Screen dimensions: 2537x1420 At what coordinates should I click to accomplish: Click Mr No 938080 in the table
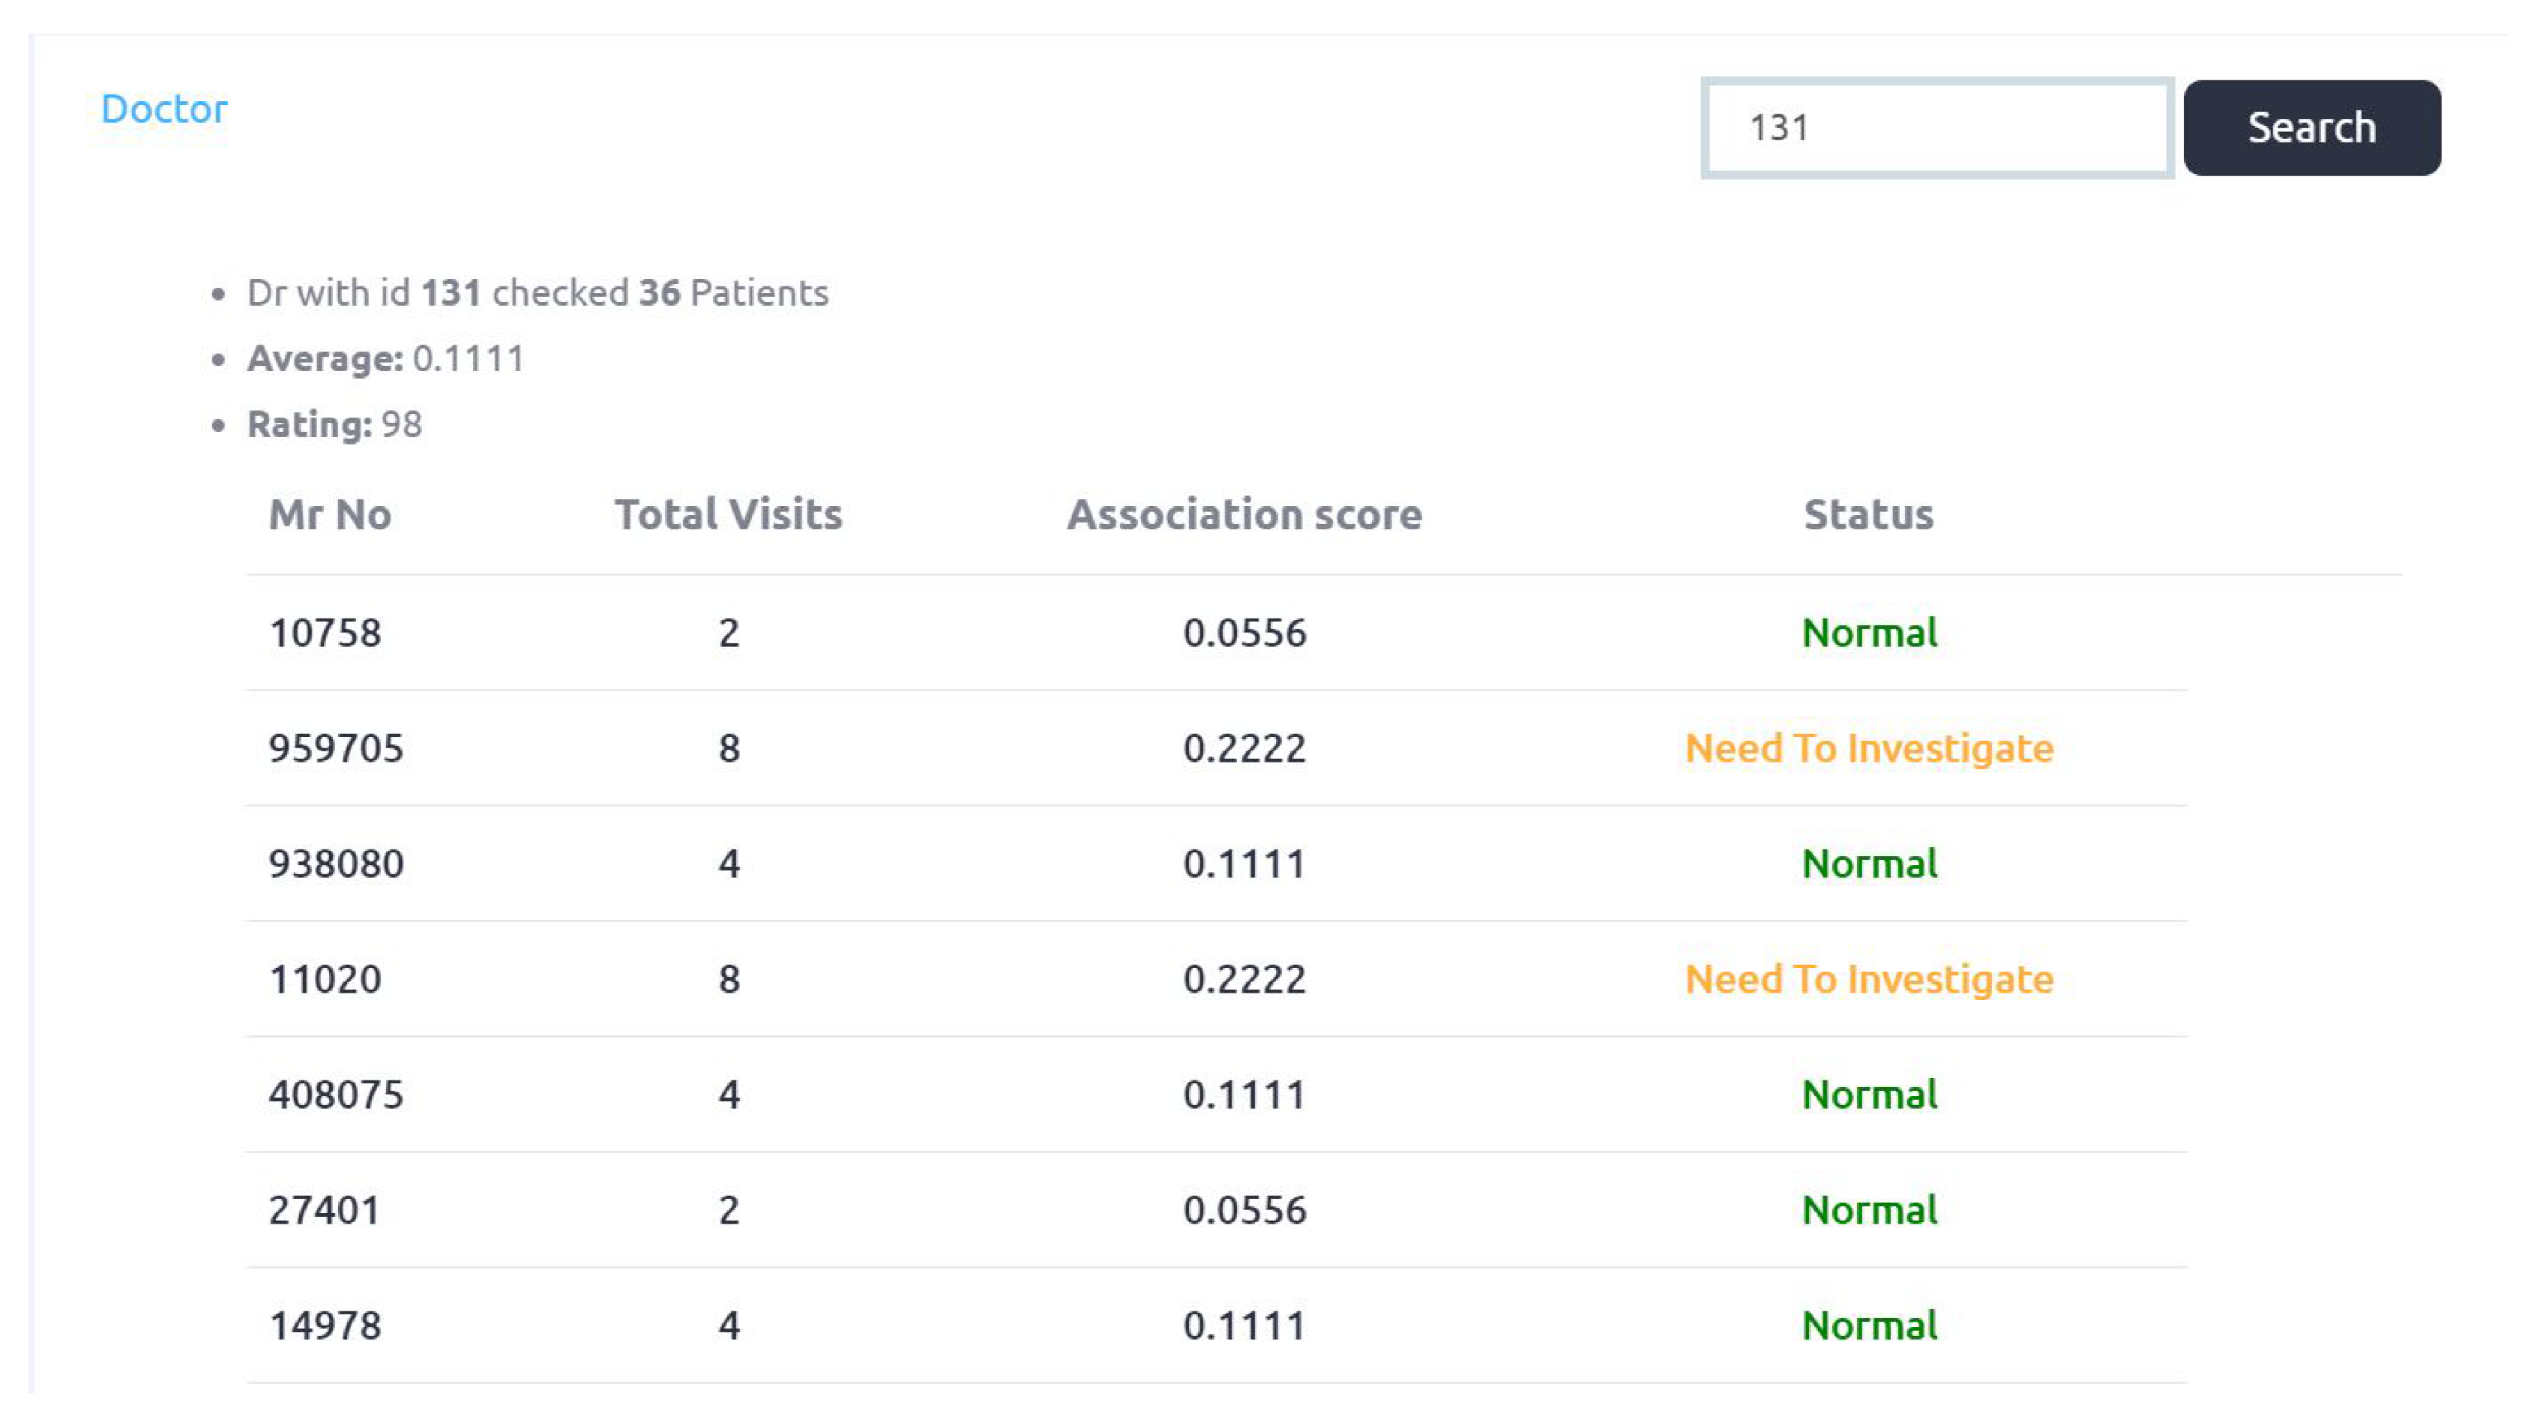click(x=336, y=864)
